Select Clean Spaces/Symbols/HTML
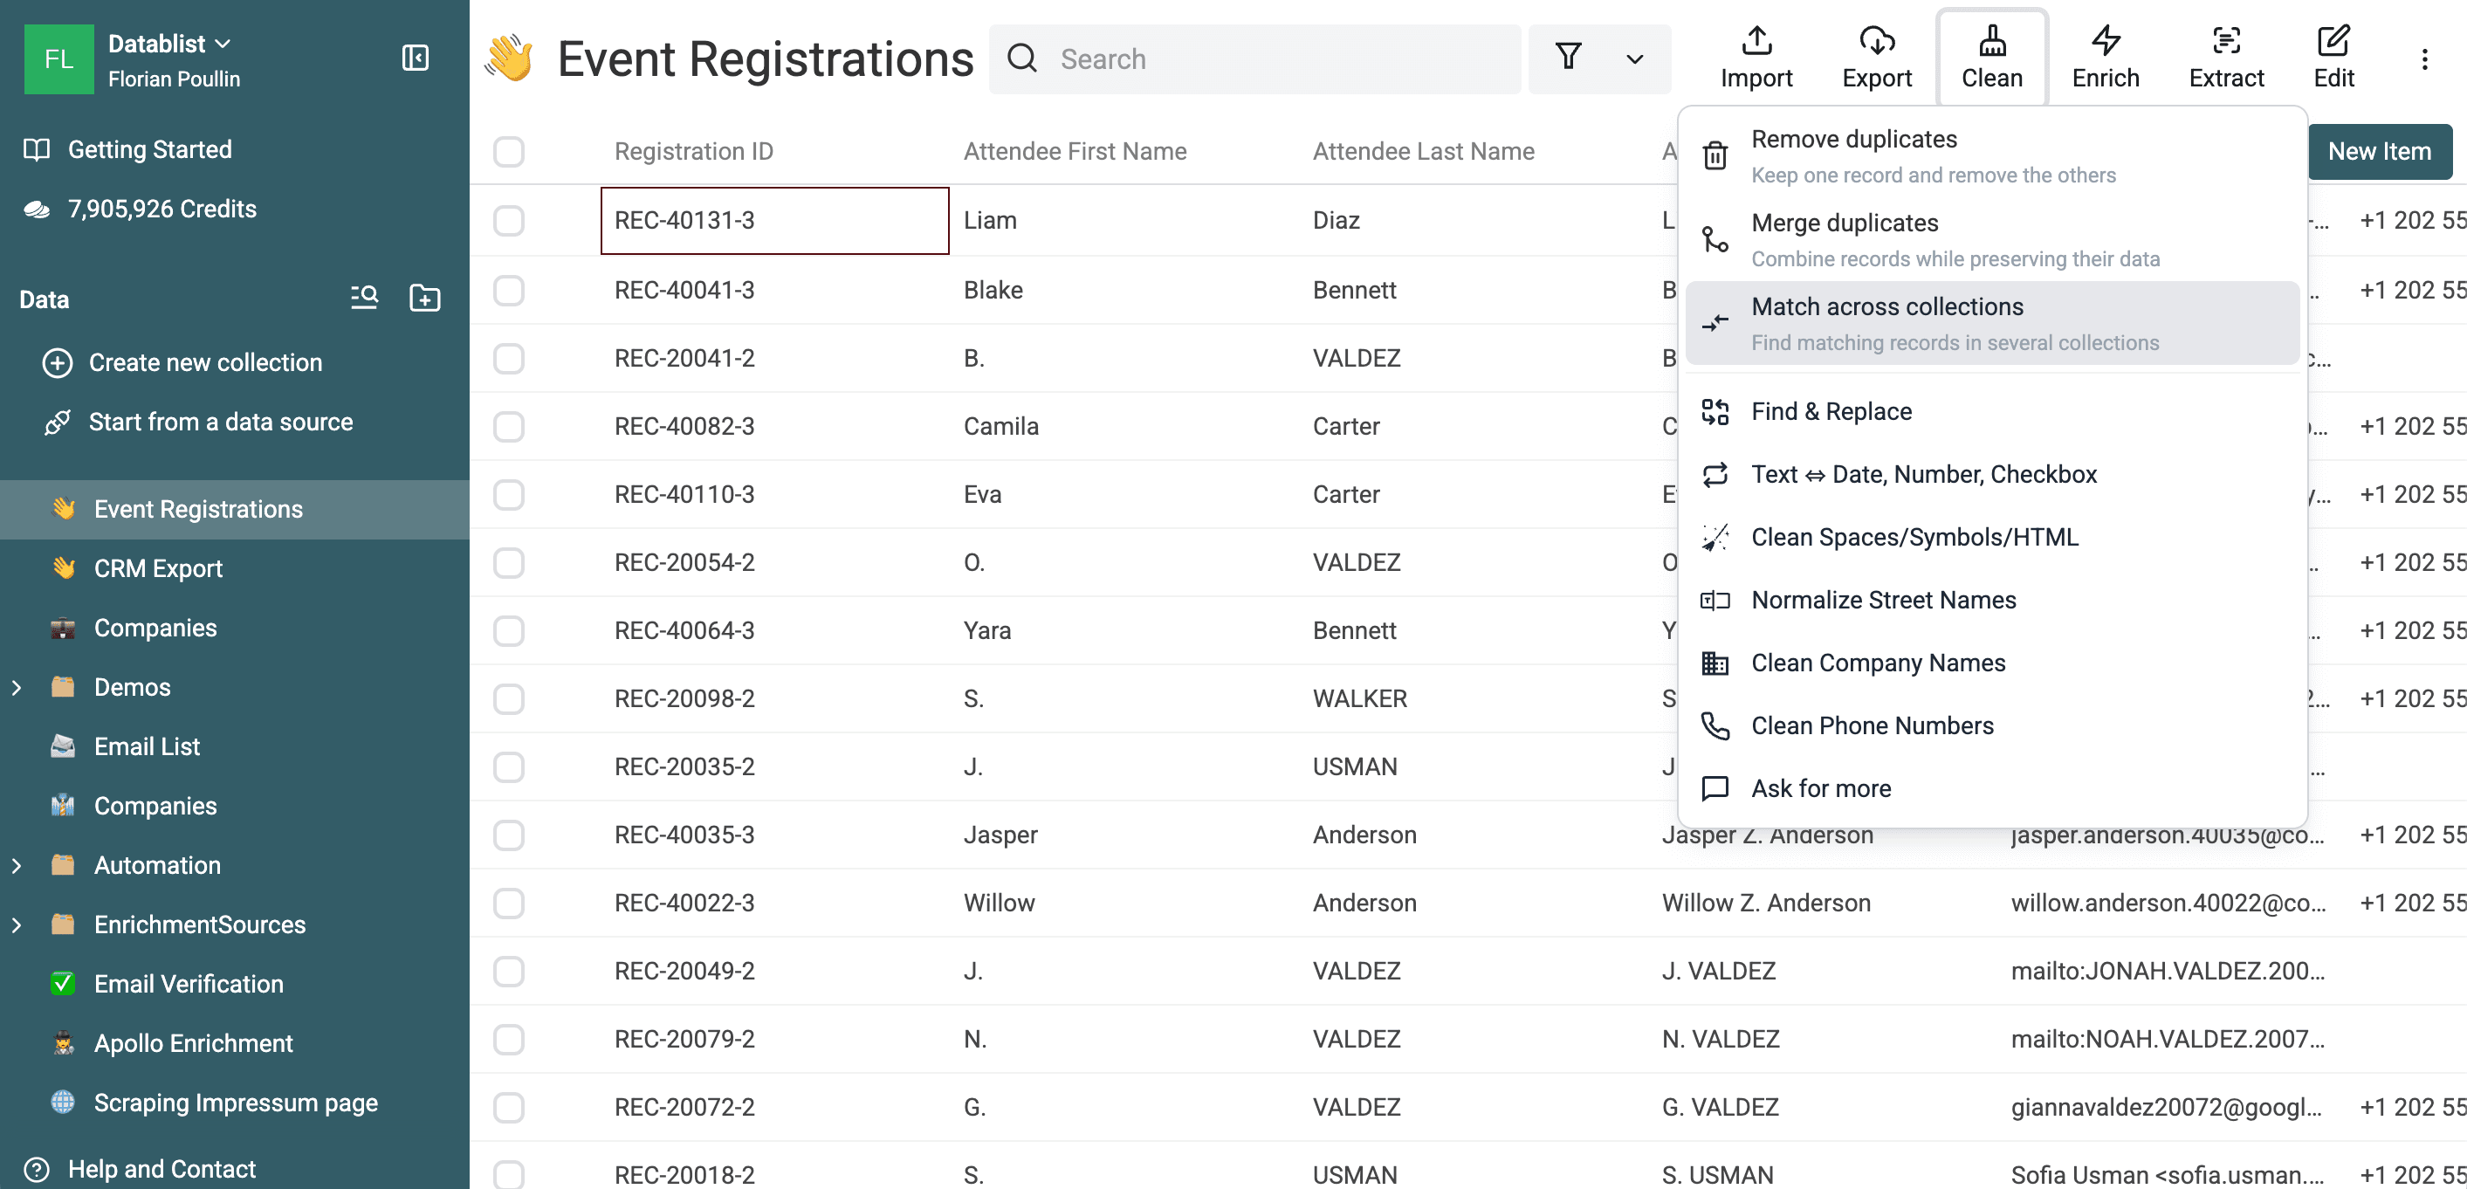 pos(1992,537)
